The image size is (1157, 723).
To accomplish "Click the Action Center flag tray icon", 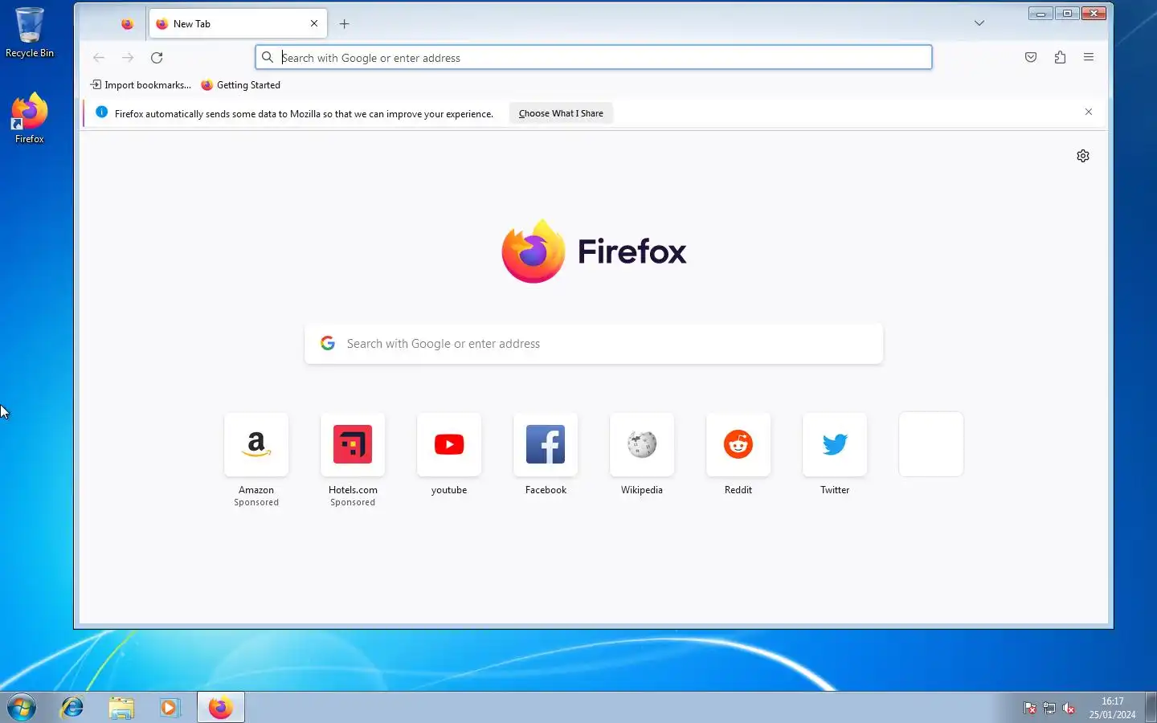I will point(1030,708).
